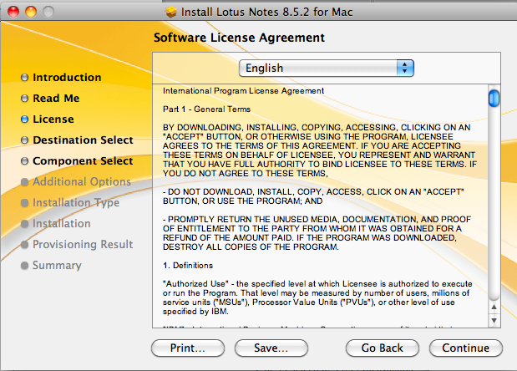Select the Introduction step in the sidebar
The image size is (517, 371).
point(67,78)
